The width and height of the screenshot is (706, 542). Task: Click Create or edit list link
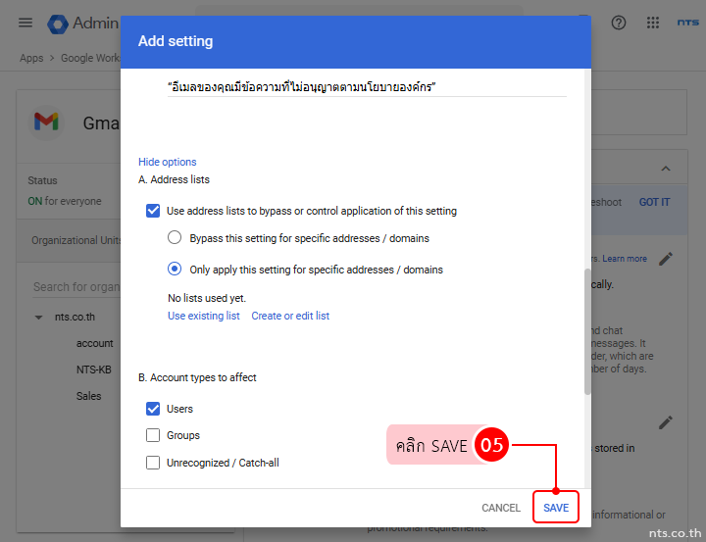[x=290, y=316]
